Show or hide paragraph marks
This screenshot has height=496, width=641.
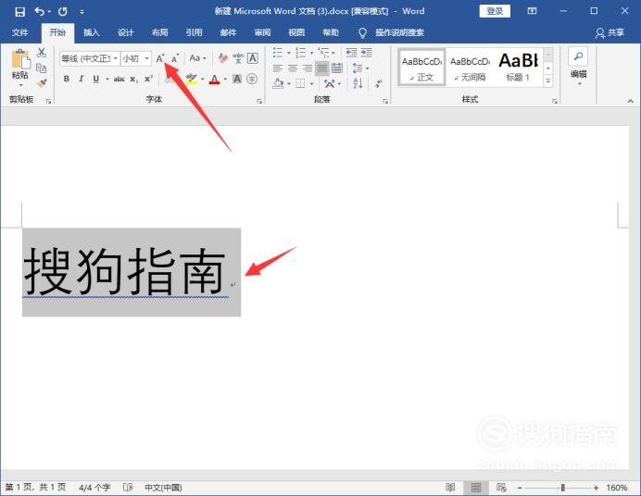[x=379, y=83]
